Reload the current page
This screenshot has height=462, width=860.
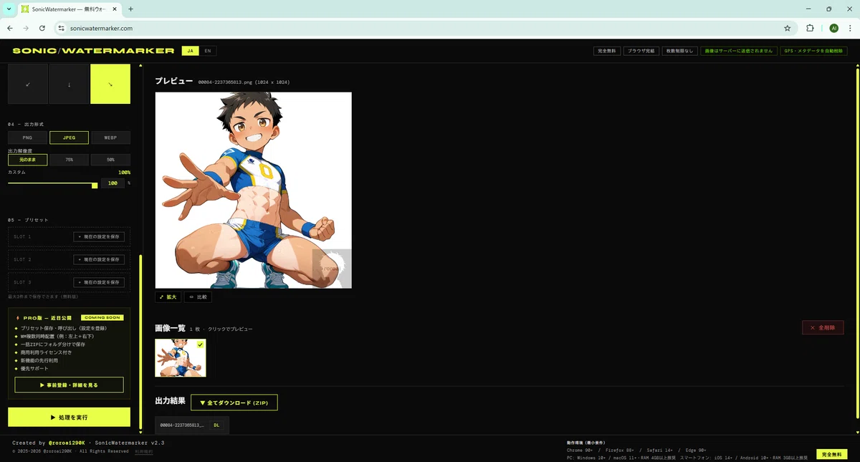click(x=42, y=28)
